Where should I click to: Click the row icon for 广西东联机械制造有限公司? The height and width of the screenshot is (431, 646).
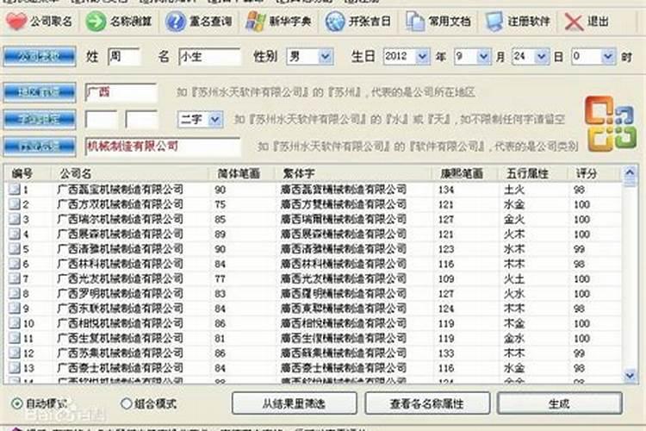coord(15,308)
